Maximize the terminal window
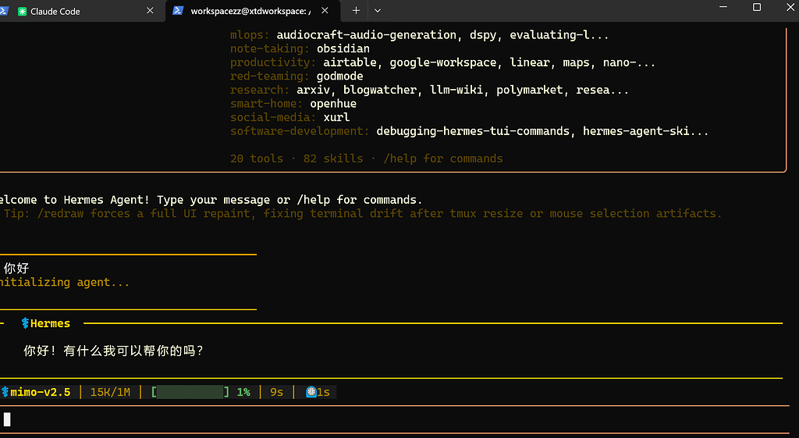Image resolution: width=799 pixels, height=438 pixels. pos(757,7)
